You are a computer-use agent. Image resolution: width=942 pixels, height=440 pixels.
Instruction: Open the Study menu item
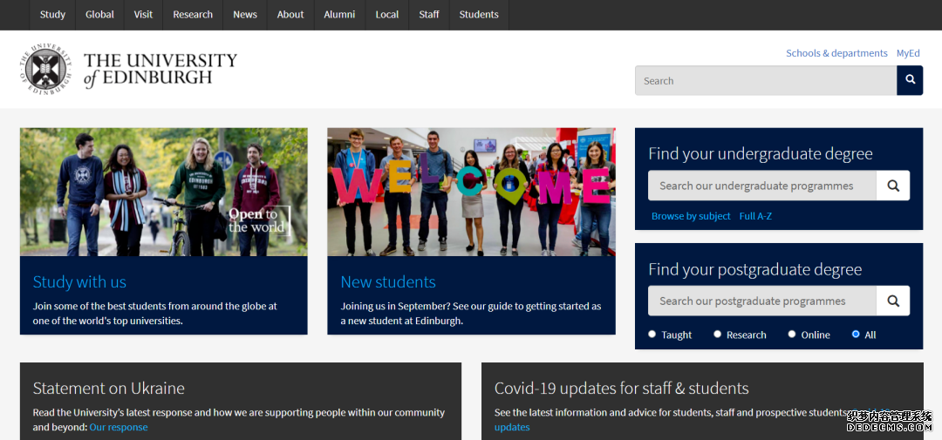tap(52, 15)
